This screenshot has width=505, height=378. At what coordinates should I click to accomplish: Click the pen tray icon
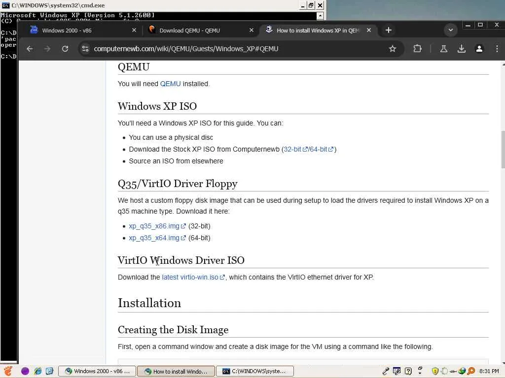386,371
